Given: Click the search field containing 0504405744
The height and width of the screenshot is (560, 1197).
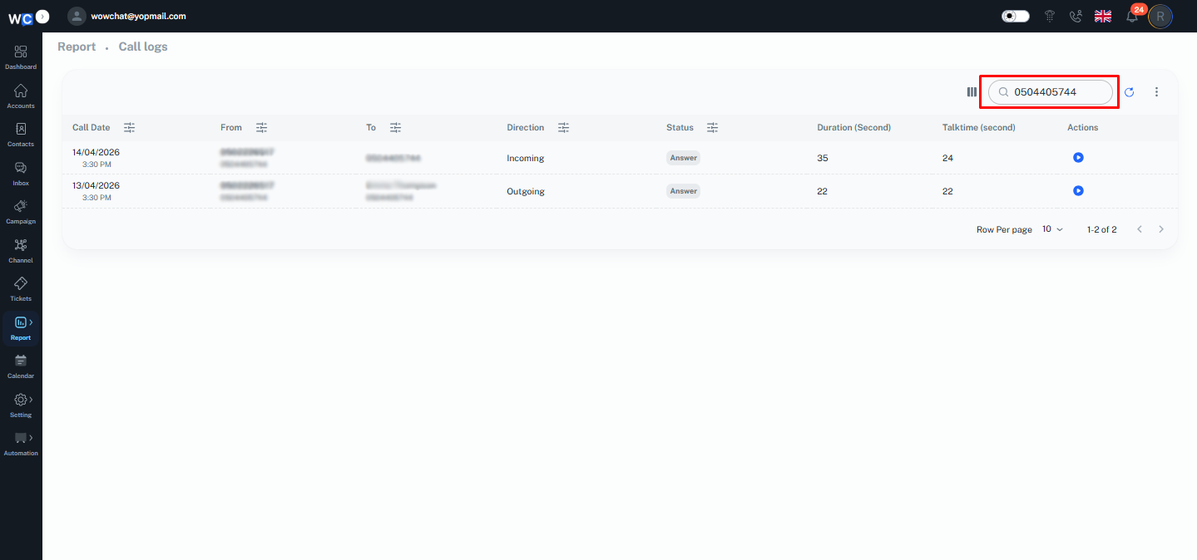Looking at the screenshot, I should [1050, 92].
